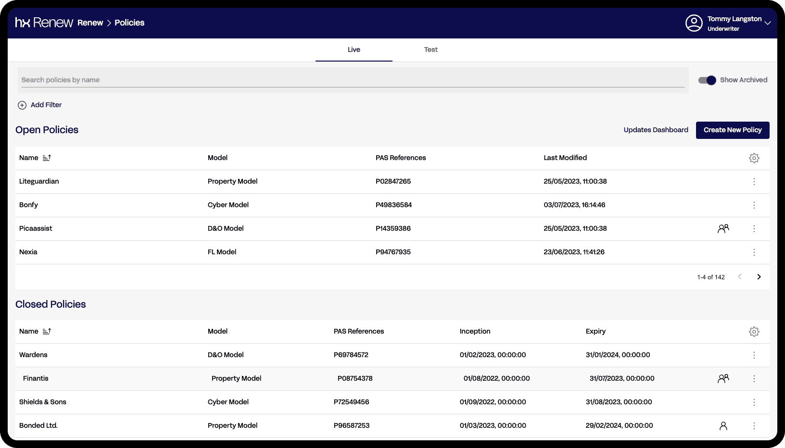The height and width of the screenshot is (448, 785).
Task: Expand the Tommy Langston account dropdown chevron
Action: [768, 23]
